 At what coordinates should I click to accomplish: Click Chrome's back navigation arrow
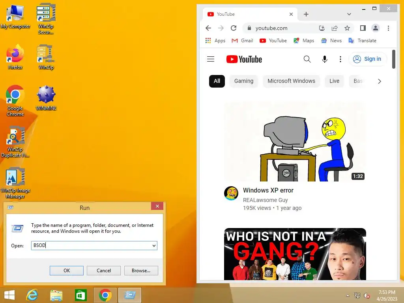pyautogui.click(x=208, y=28)
